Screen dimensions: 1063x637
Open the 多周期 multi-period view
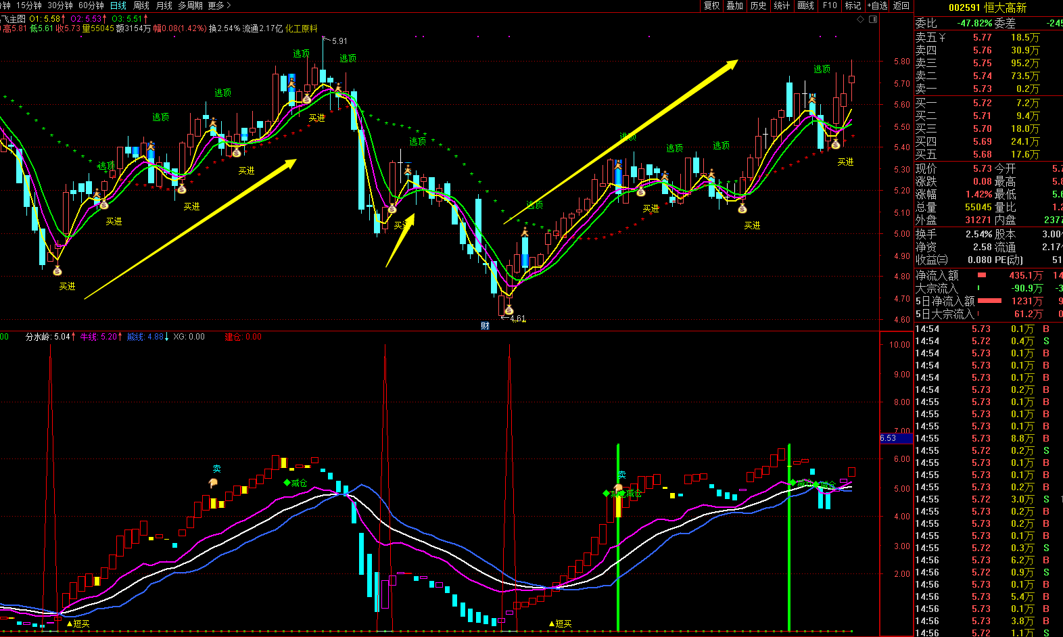pos(191,5)
